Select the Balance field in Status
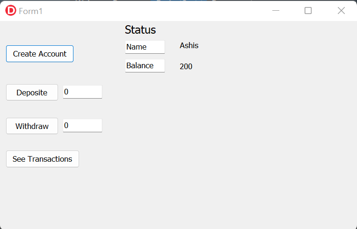This screenshot has width=357, height=229. (145, 66)
